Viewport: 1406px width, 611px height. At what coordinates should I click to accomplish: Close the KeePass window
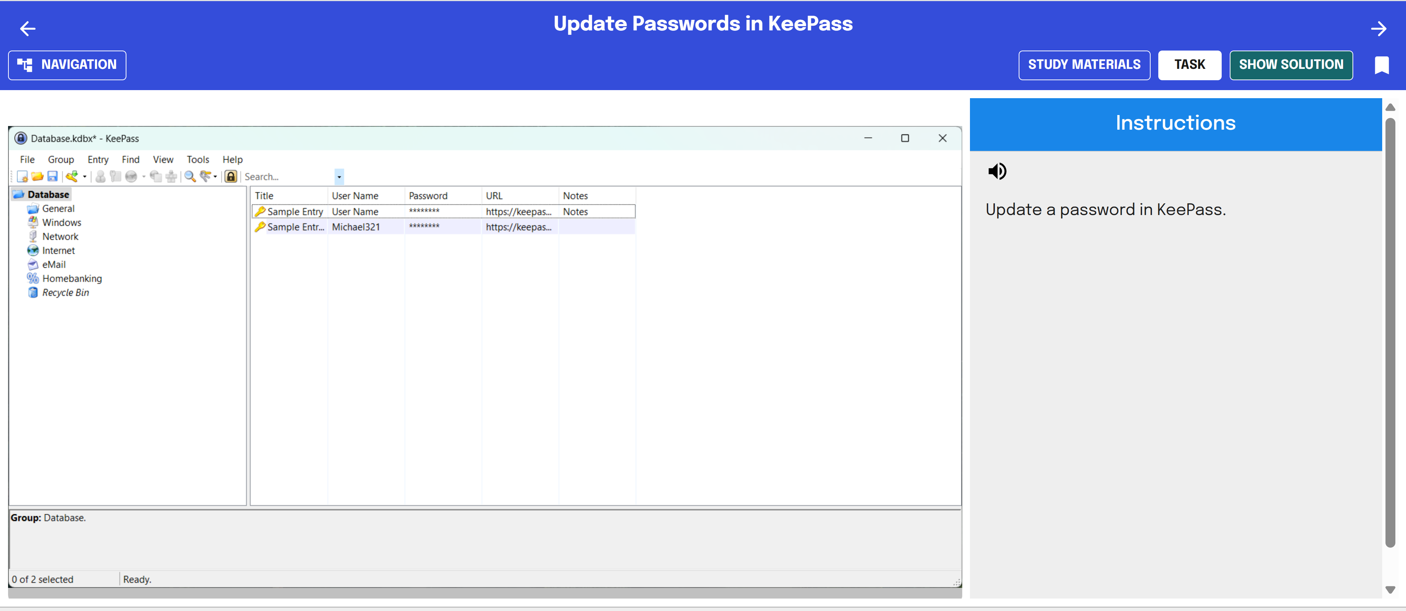click(x=942, y=138)
